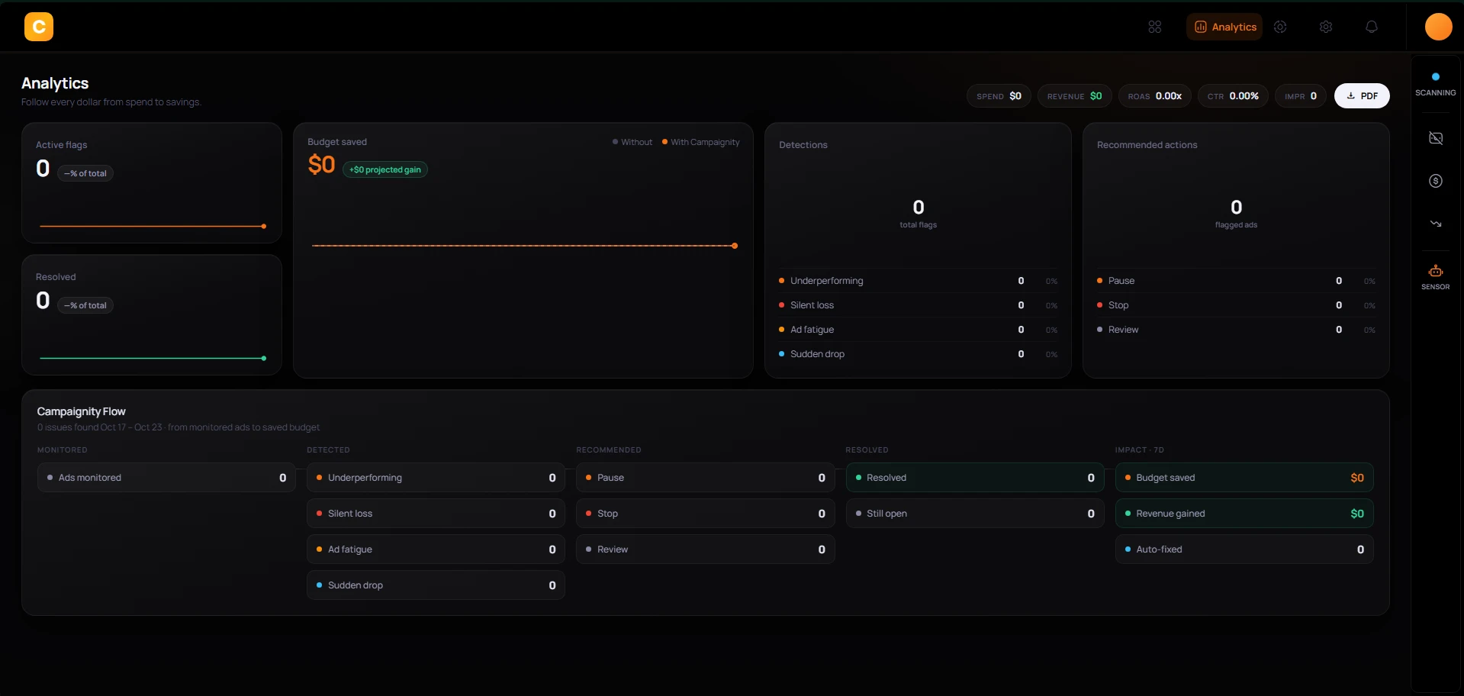Select Silent loss in Campaignity Flow
Image resolution: width=1464 pixels, height=696 pixels.
(x=436, y=514)
